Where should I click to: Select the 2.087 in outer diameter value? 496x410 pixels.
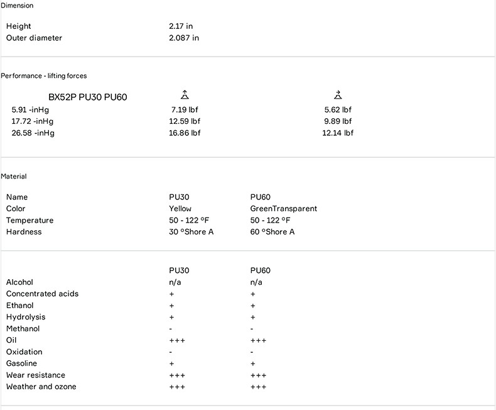point(184,38)
